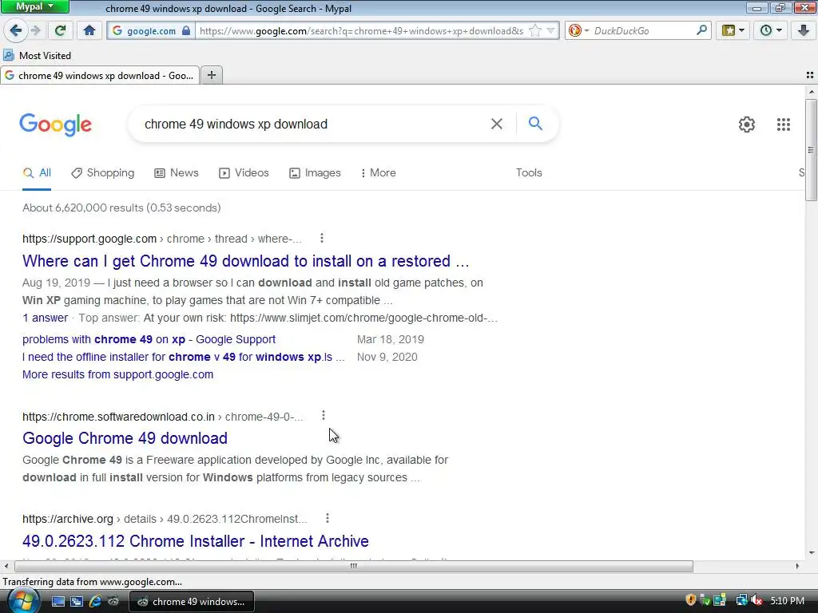The image size is (818, 613).
Task: Click the horizontal scrollbar right arrow
Action: (x=797, y=566)
